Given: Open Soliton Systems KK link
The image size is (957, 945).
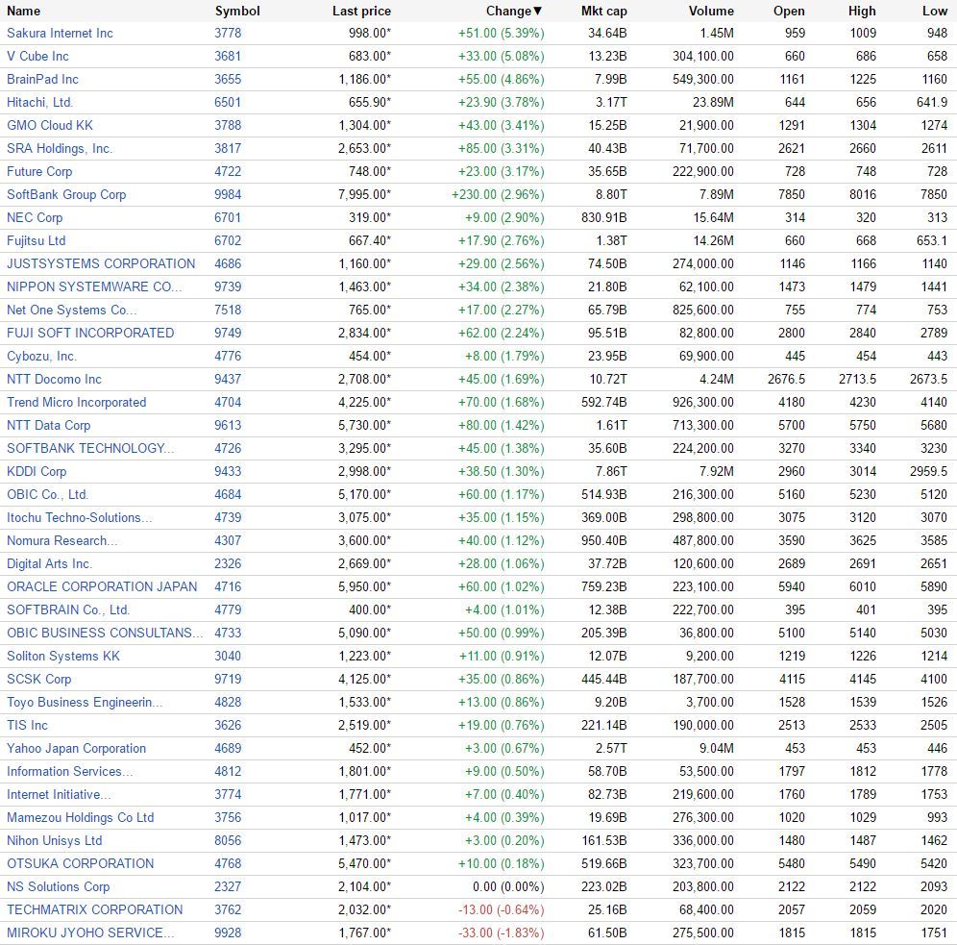Looking at the screenshot, I should click(x=63, y=657).
